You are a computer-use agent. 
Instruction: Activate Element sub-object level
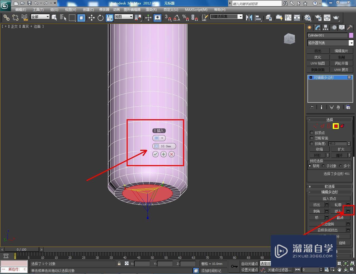coord(342,126)
